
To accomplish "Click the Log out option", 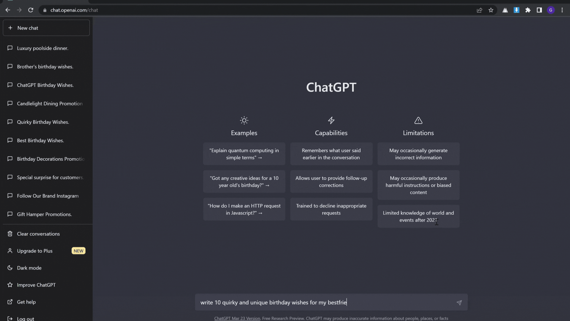I will (x=26, y=319).
